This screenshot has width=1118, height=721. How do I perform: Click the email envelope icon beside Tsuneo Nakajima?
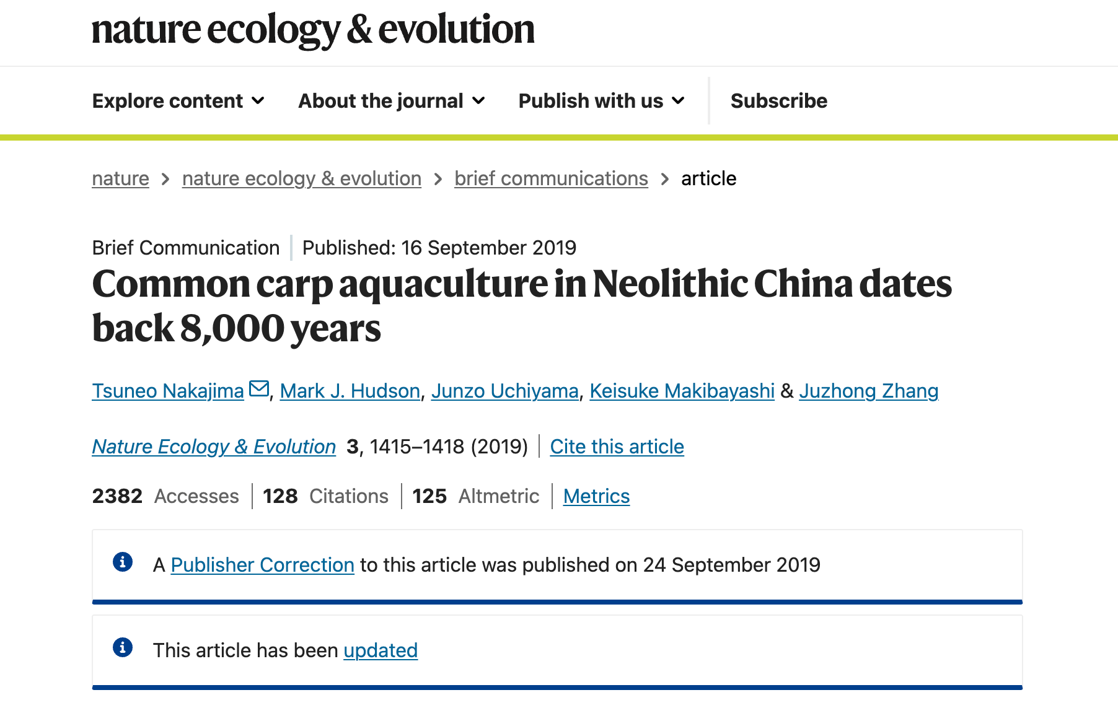(x=259, y=389)
